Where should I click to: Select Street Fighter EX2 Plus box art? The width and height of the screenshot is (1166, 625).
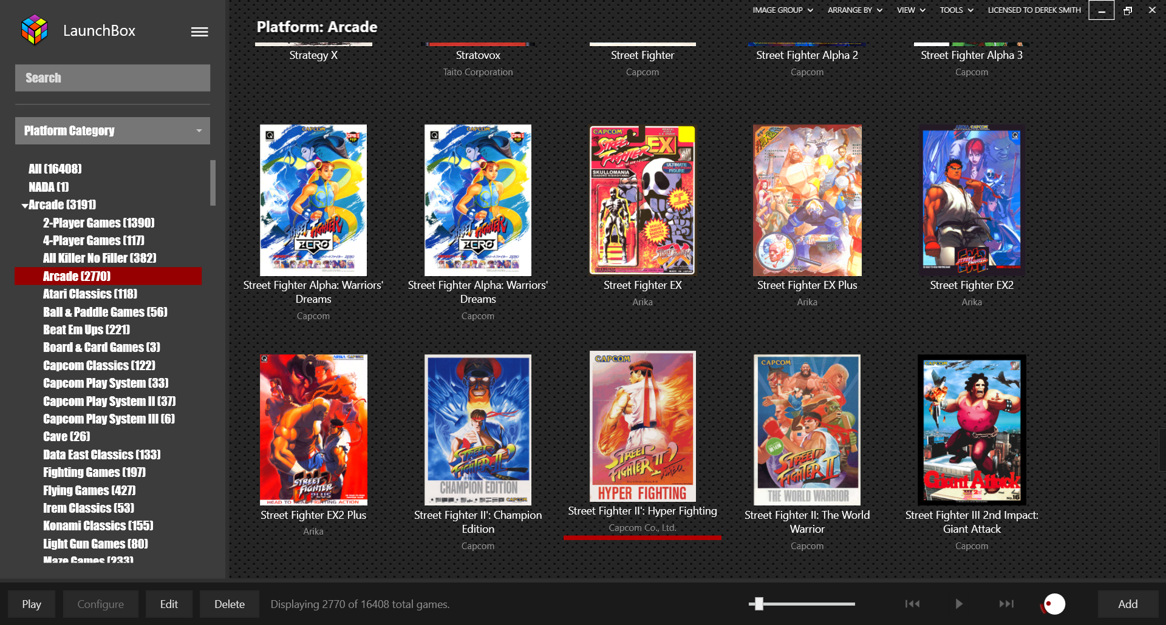[313, 430]
